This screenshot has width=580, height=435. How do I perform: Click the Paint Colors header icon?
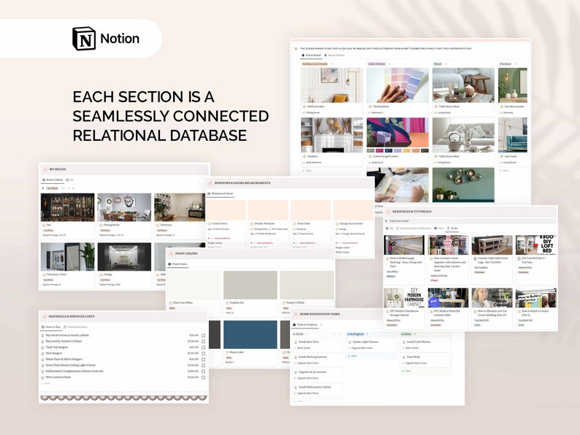pos(171,253)
